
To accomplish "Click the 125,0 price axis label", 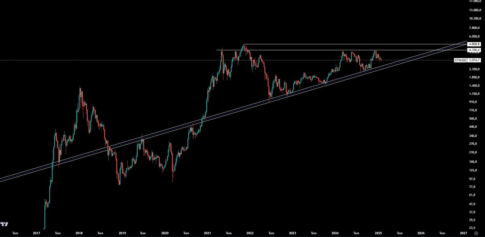I will point(473,170).
